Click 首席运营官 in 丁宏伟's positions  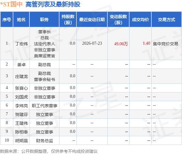click(45, 56)
